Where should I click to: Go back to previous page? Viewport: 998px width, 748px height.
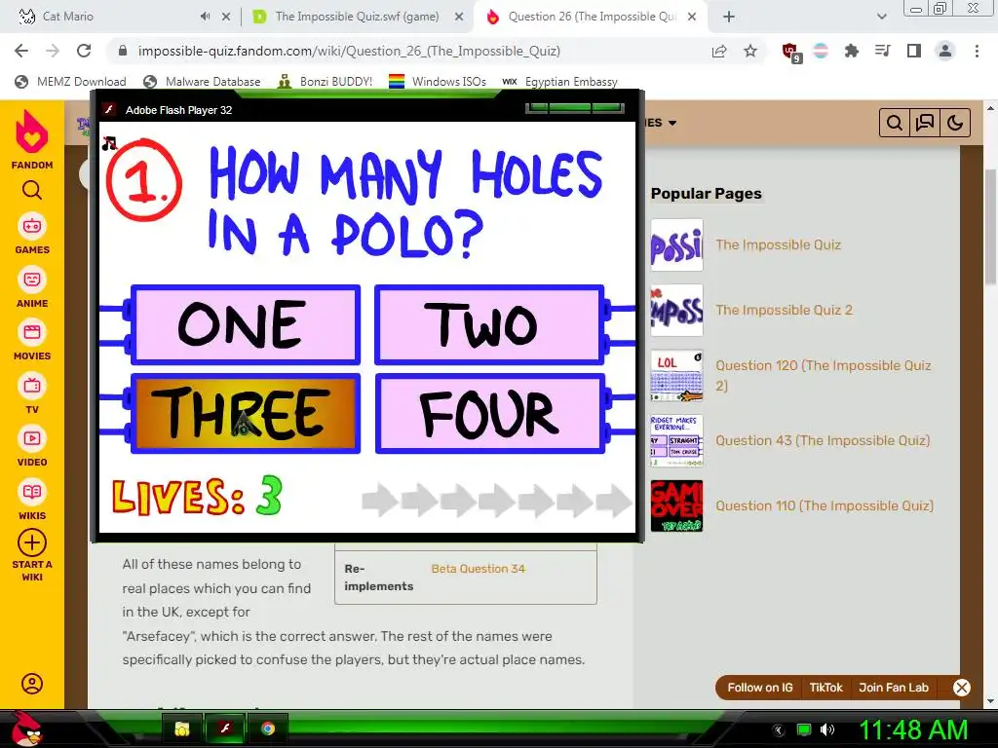click(21, 51)
